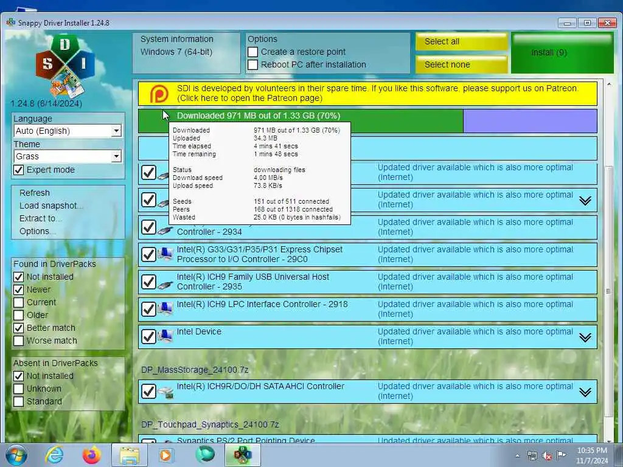This screenshot has width=623, height=467.
Task: Click the scrollbar up arrow of driver list
Action: pyautogui.click(x=608, y=84)
